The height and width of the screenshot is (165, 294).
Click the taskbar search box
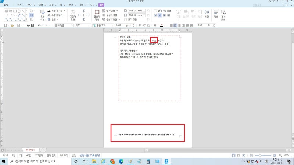coord(40,161)
